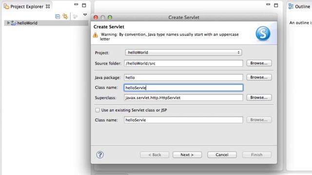This screenshot has width=312, height=175.
Task: Focus the Source folder field
Action: (183, 63)
